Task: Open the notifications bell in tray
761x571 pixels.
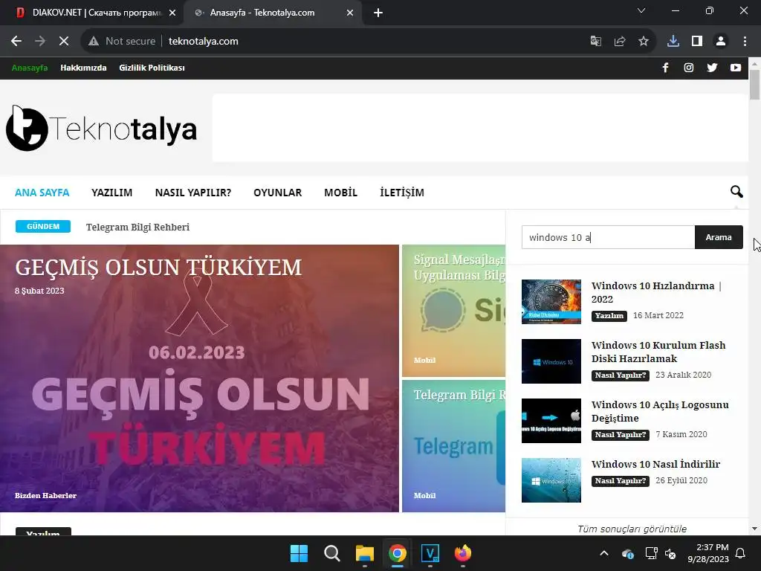Action: (x=741, y=553)
